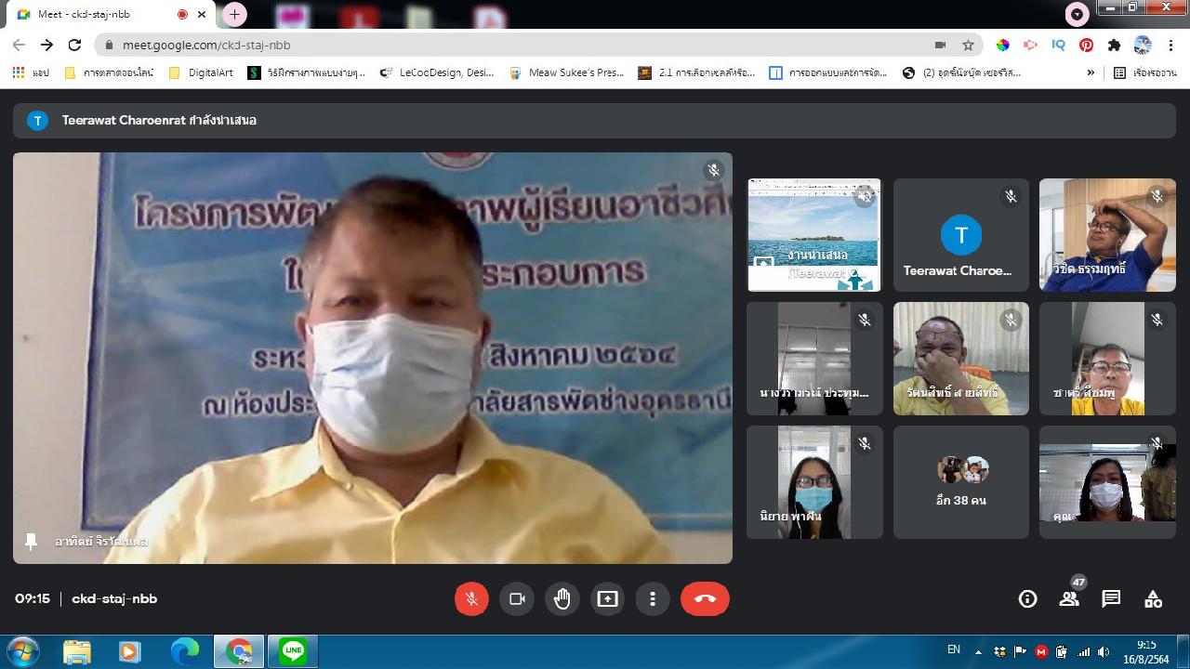Open File Explorer from the taskbar

tap(77, 651)
